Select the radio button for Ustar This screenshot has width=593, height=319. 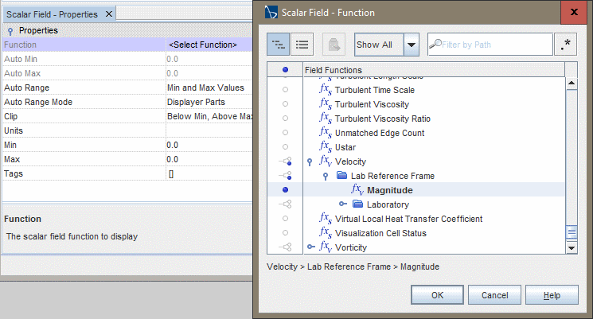point(285,147)
